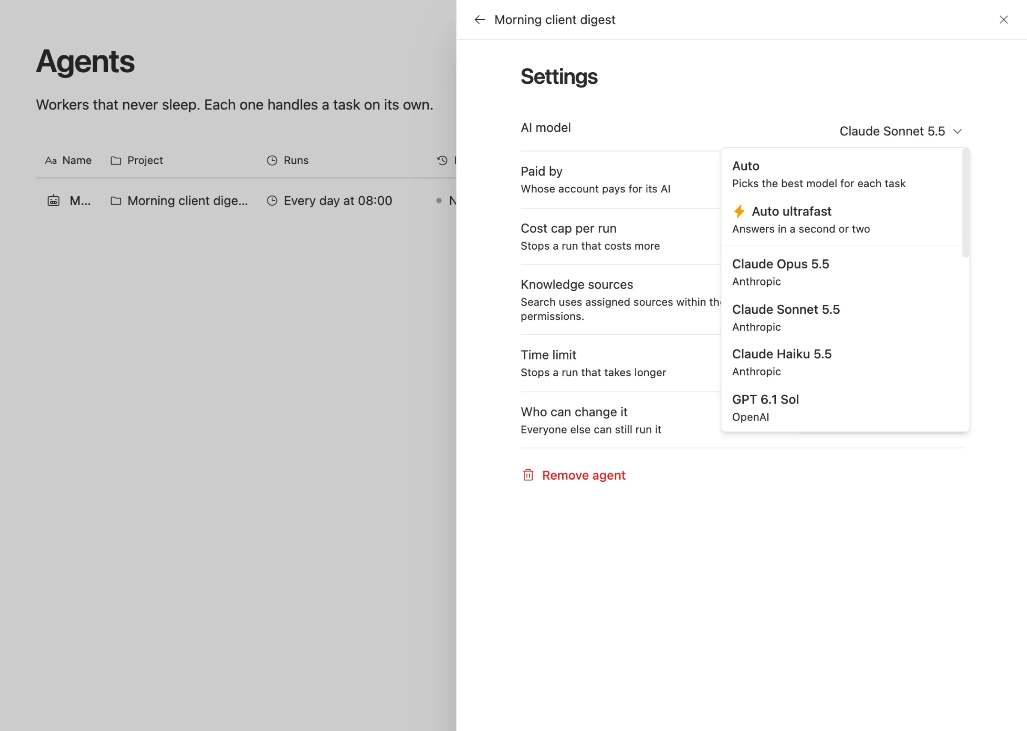Click the Morning client digest panel title
Image resolution: width=1027 pixels, height=731 pixels.
pyautogui.click(x=555, y=20)
